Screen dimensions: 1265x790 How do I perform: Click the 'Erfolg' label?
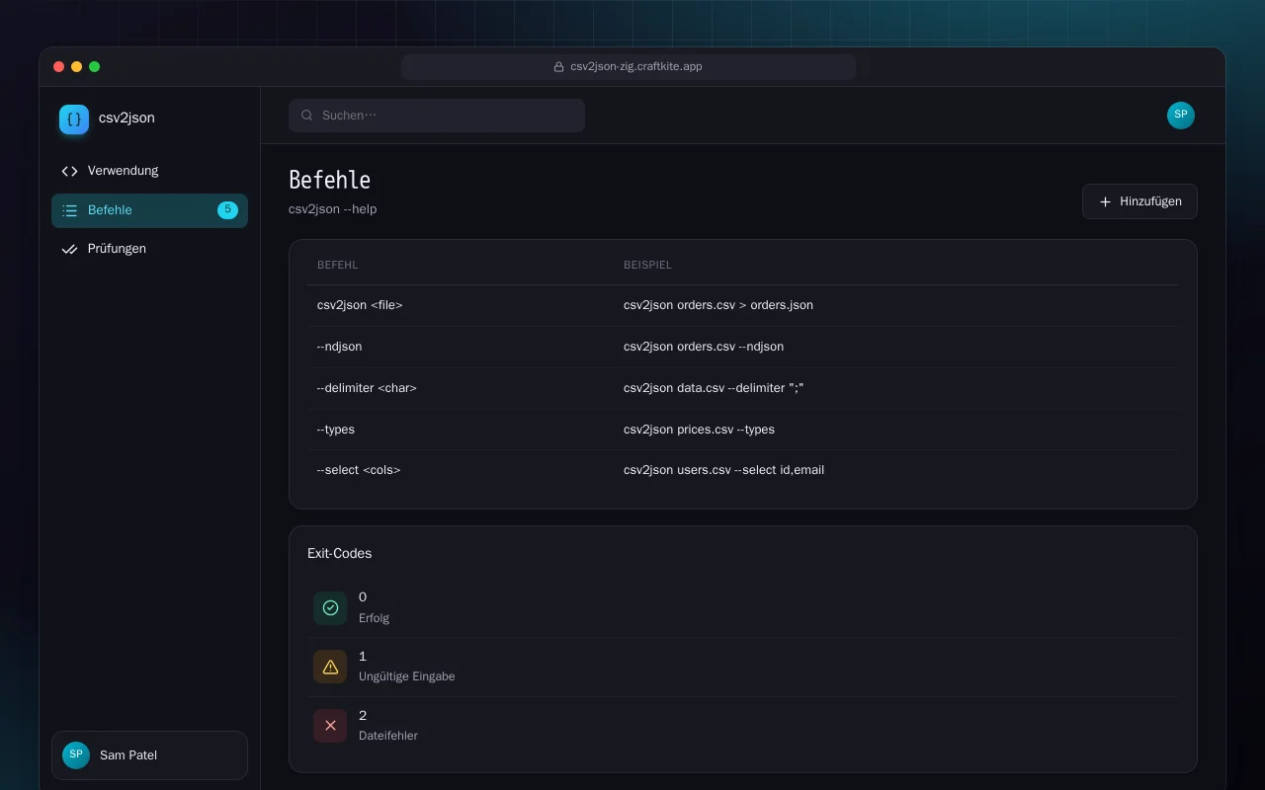(x=374, y=618)
